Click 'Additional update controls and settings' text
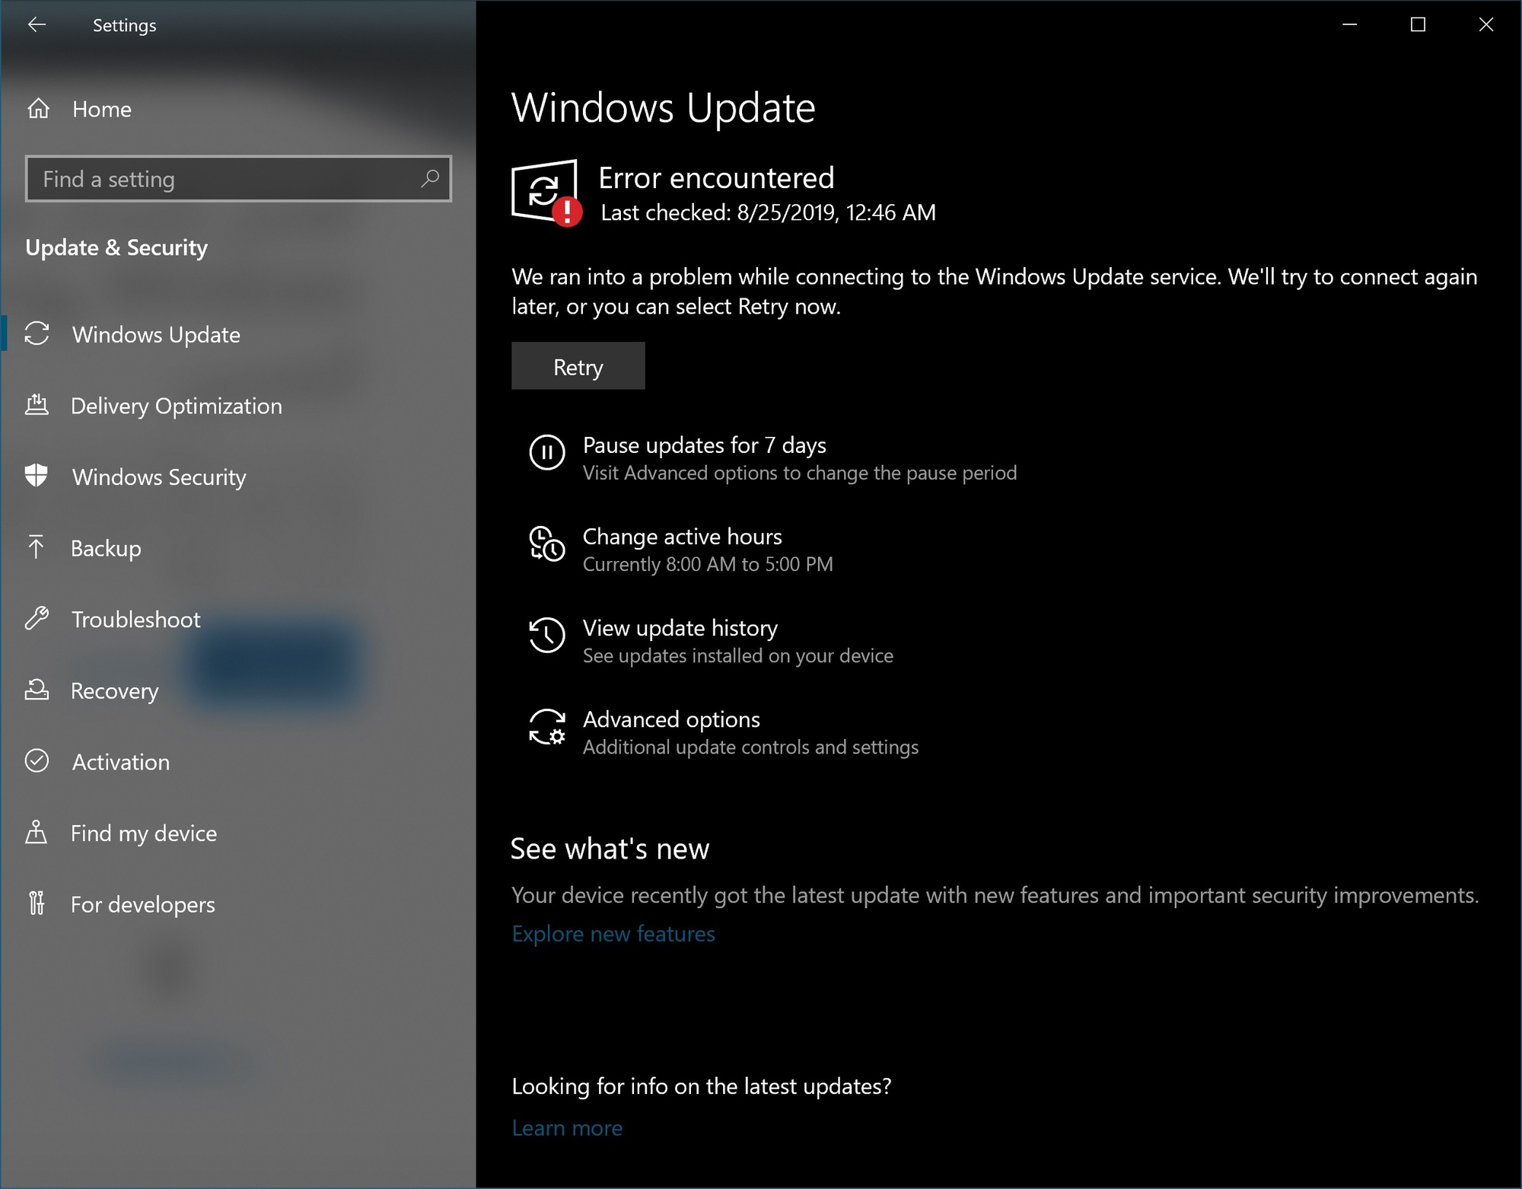The image size is (1522, 1189). (x=750, y=747)
